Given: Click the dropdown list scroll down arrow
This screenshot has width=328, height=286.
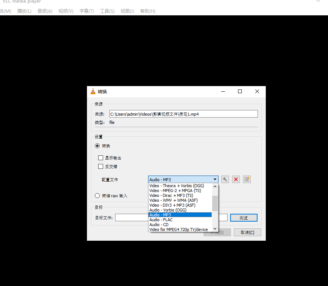Looking at the screenshot, I should (x=215, y=229).
